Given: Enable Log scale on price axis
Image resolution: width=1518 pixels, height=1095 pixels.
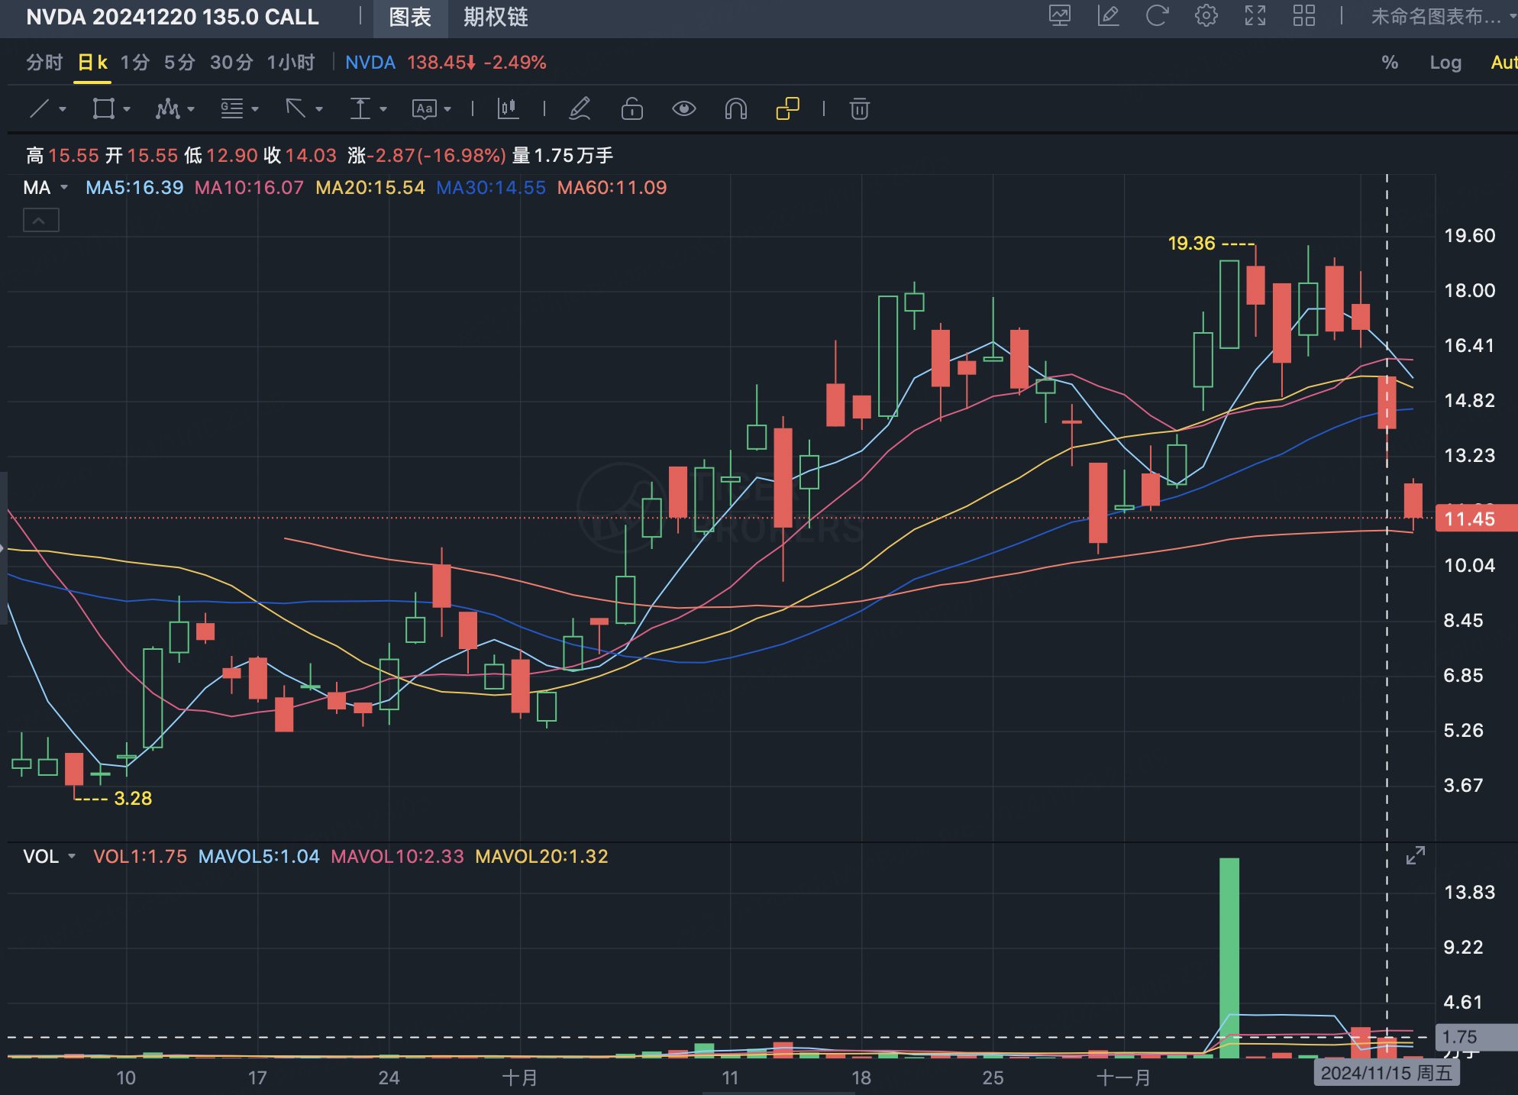Looking at the screenshot, I should (x=1445, y=63).
